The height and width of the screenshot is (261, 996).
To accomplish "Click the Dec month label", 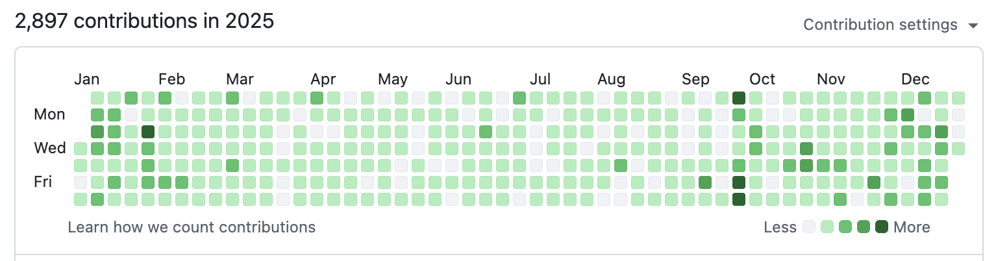I will click(915, 79).
